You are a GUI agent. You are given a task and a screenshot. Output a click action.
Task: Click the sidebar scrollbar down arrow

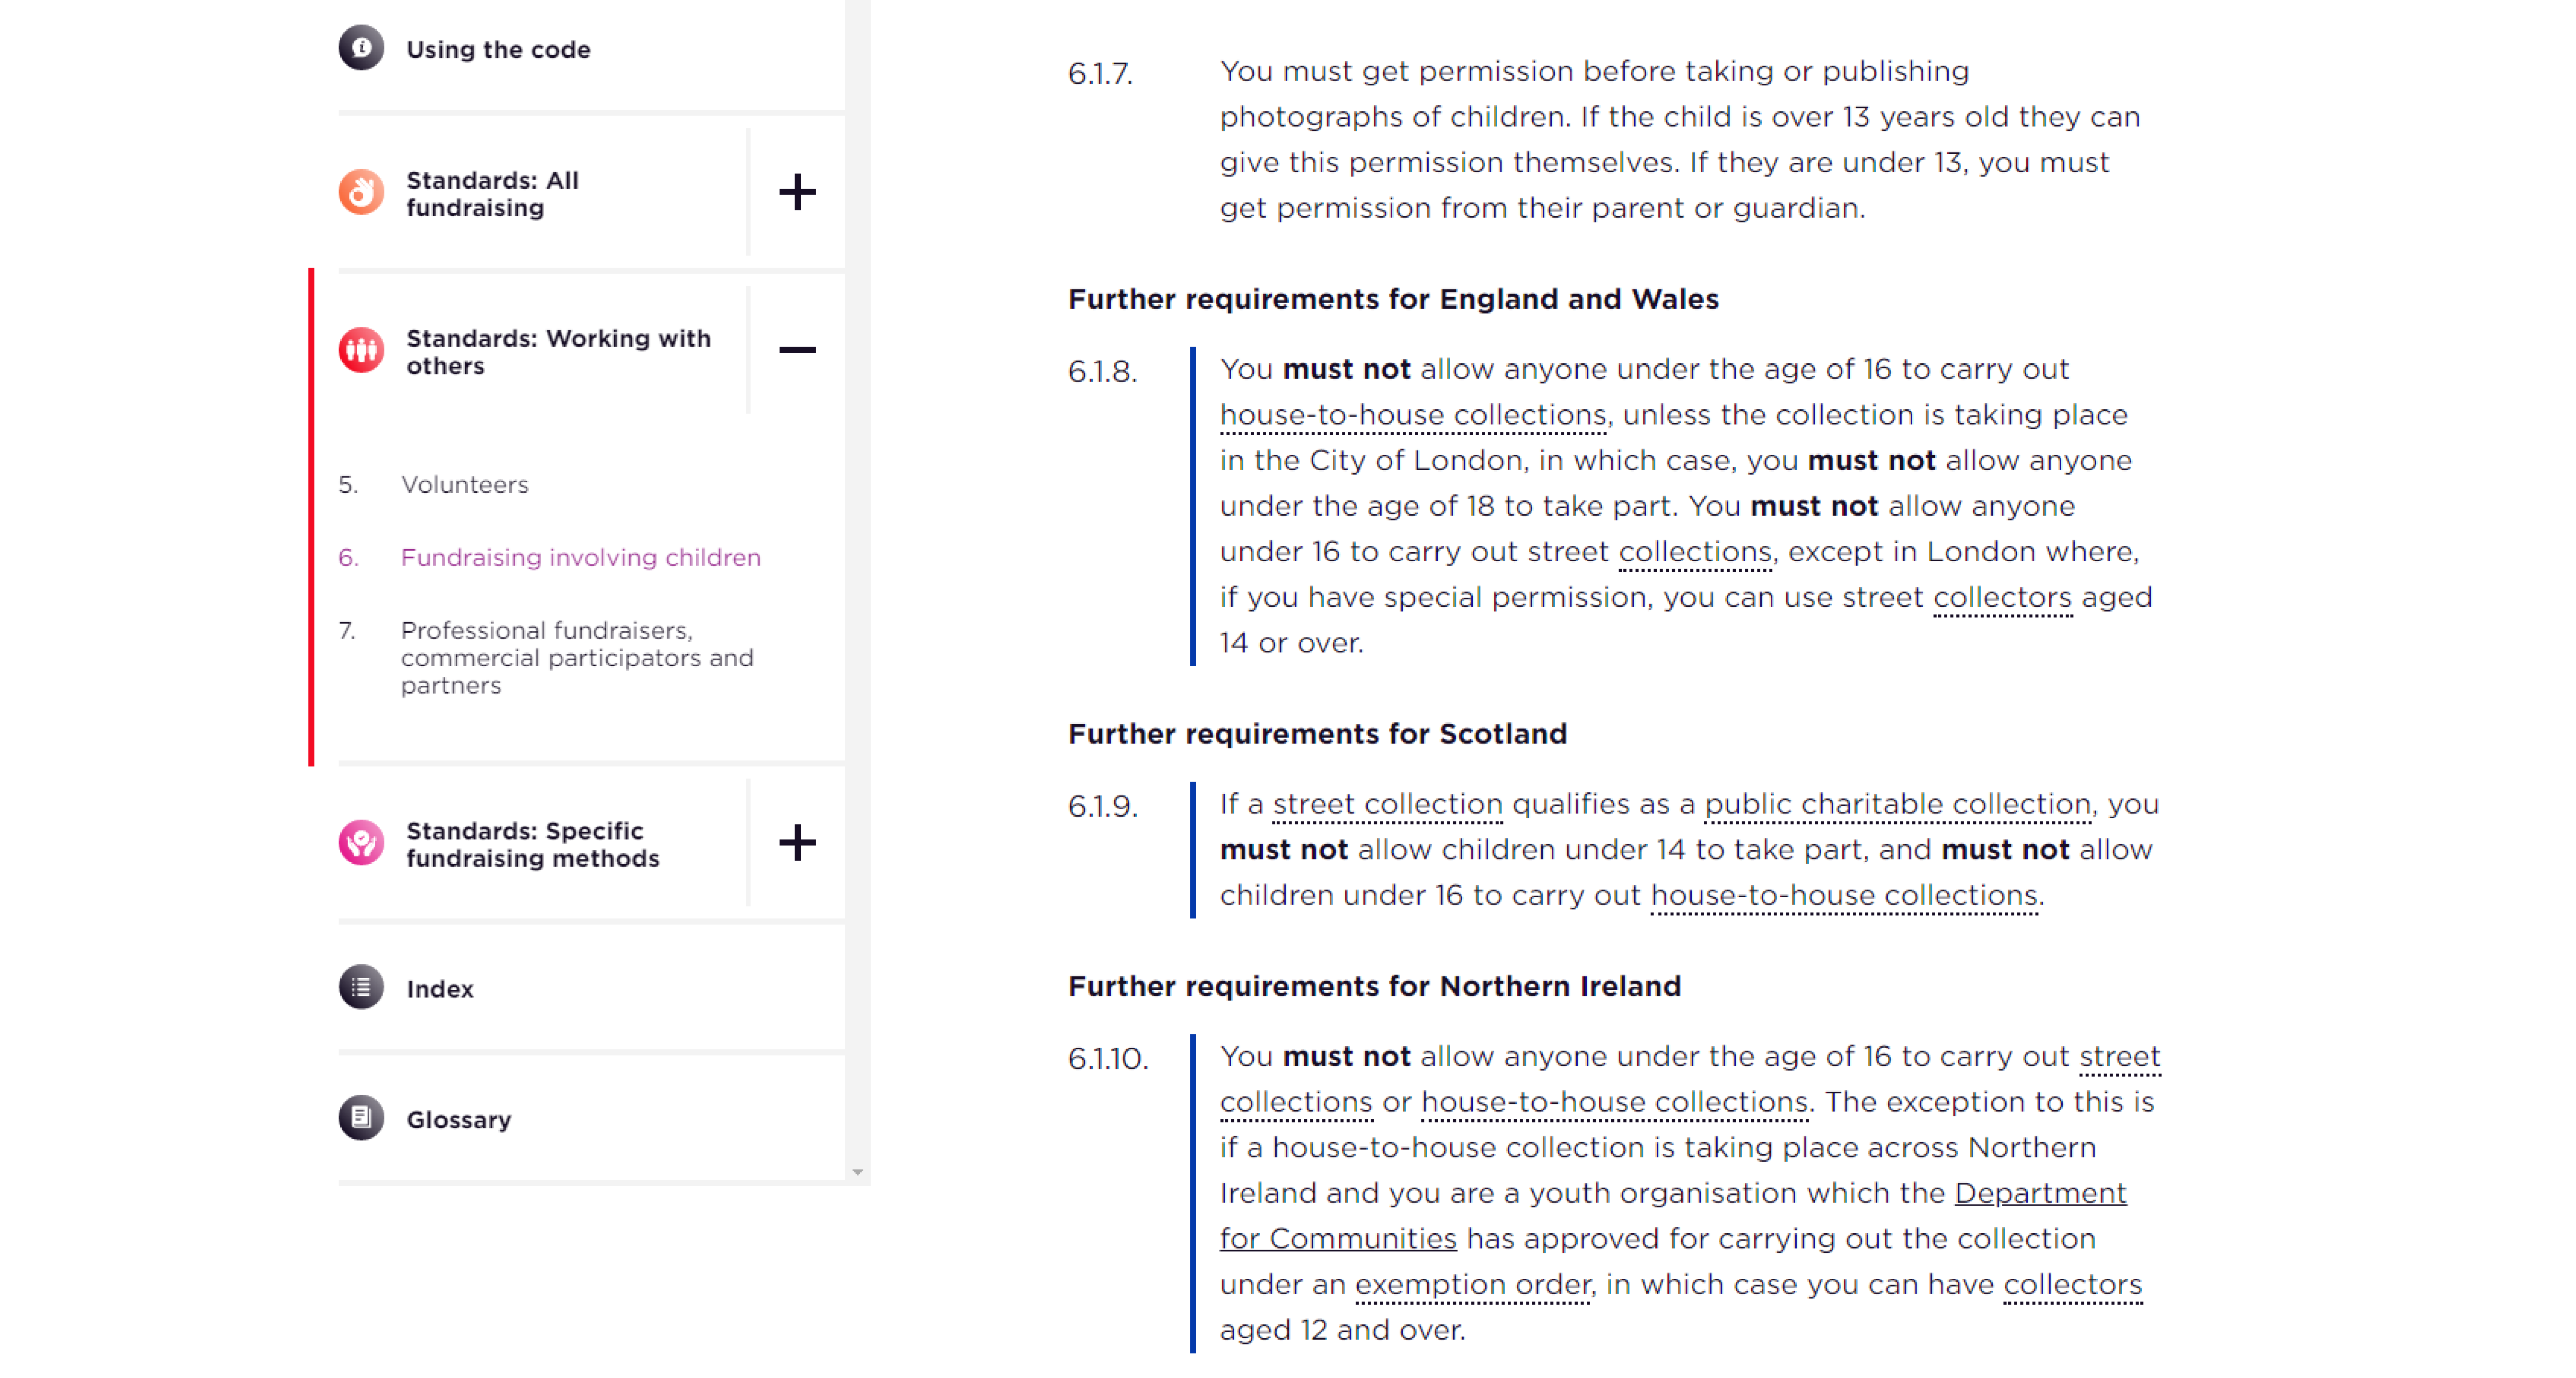click(x=857, y=1172)
